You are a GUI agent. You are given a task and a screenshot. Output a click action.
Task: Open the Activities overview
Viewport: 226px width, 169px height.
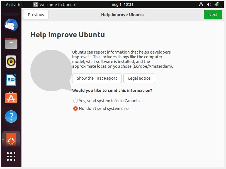pos(14,5)
